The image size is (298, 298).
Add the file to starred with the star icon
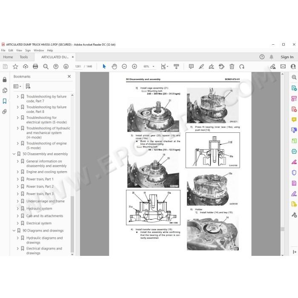coord(15,66)
